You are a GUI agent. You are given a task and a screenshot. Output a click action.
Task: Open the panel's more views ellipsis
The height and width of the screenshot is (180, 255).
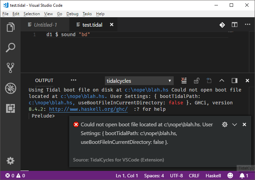[74, 80]
